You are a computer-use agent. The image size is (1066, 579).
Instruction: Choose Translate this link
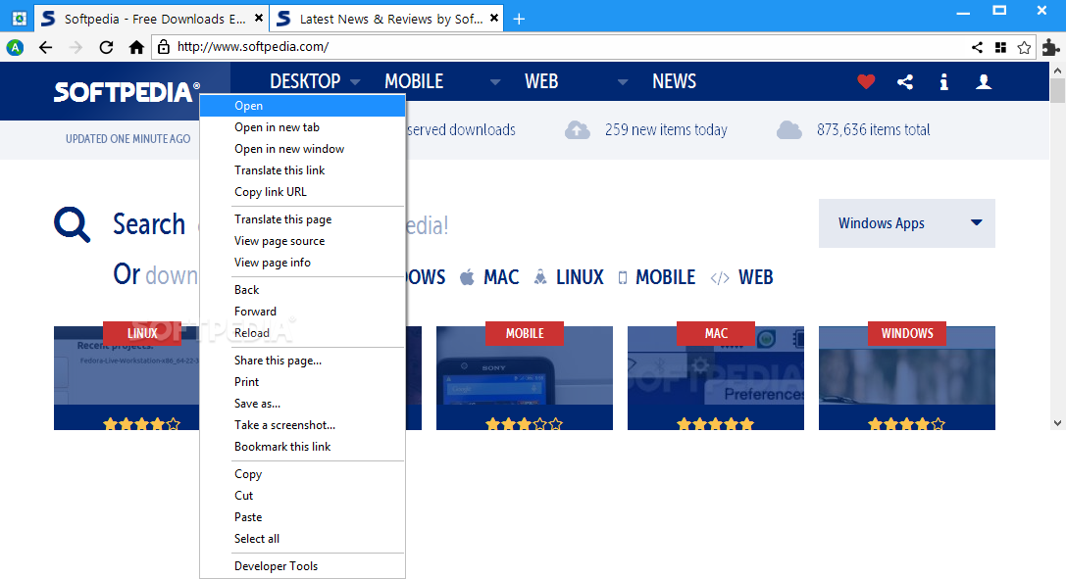pos(302,170)
